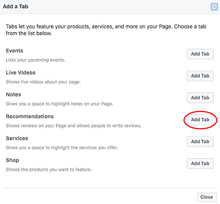Select the Events heading
Viewport: 220px width, 204px height.
click(15, 51)
